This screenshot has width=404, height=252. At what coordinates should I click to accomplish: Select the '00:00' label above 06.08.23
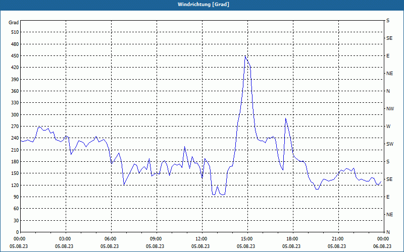pos(384,239)
